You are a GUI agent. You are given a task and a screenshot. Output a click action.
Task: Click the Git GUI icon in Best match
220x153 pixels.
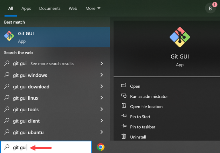(9, 36)
